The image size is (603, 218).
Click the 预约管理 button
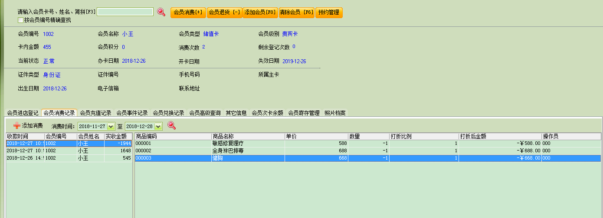click(329, 13)
